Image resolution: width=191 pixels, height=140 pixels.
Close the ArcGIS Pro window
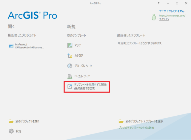tap(186, 3)
